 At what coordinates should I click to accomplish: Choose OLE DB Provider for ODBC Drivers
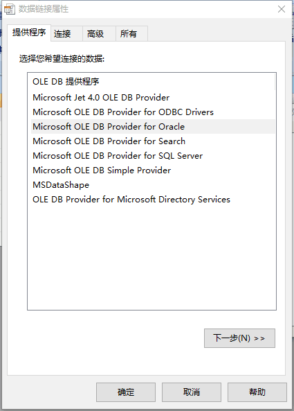[153, 112]
